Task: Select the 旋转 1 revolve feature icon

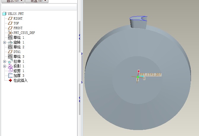Action: pos(10,42)
